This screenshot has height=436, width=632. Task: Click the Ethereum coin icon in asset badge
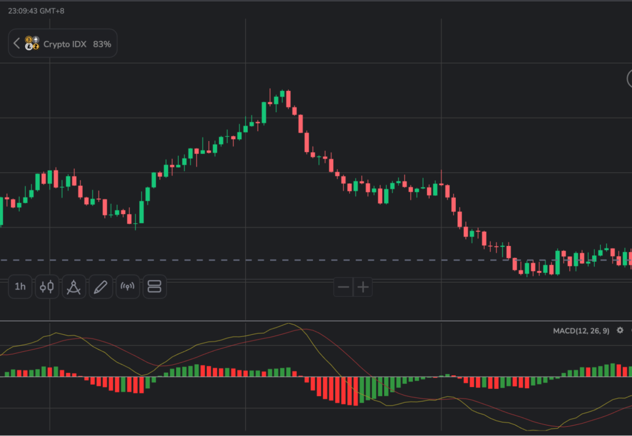pos(36,40)
